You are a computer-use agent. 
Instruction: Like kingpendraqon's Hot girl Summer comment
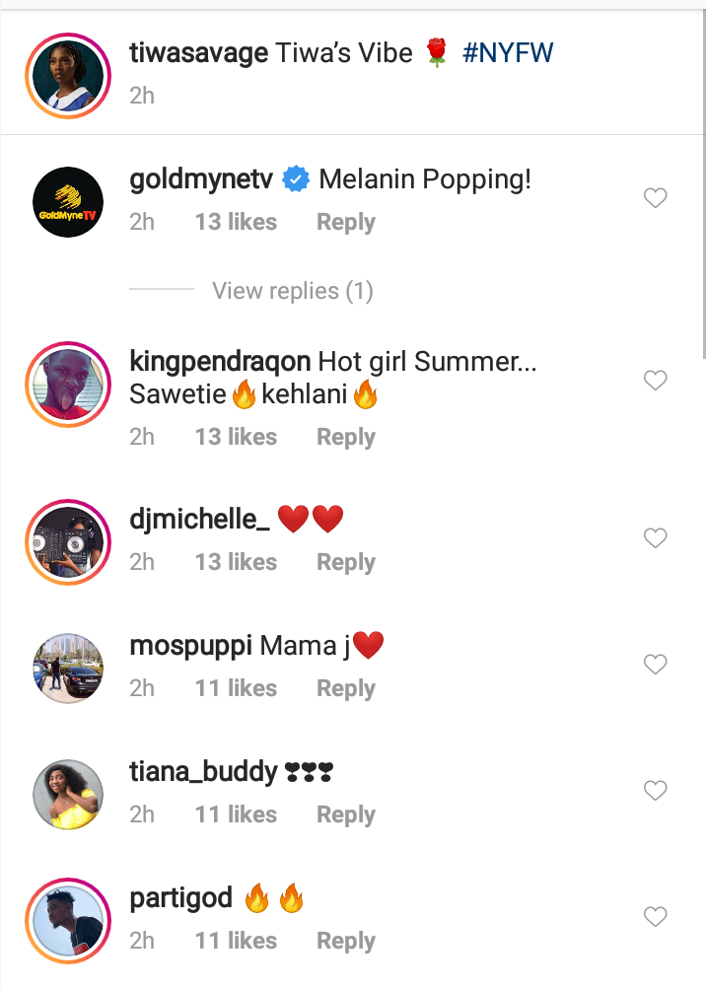click(655, 380)
